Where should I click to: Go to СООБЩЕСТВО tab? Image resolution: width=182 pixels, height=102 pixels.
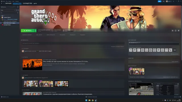point(27,3)
